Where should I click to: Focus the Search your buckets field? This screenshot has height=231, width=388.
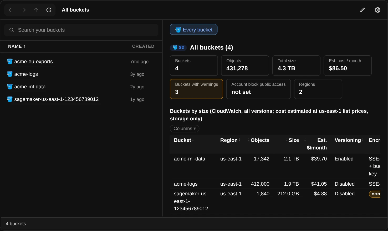81,30
